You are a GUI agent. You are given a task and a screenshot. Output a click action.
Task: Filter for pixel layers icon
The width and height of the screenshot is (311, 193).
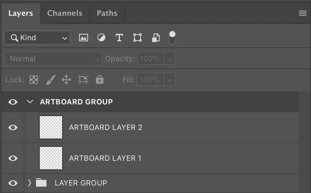click(x=84, y=38)
